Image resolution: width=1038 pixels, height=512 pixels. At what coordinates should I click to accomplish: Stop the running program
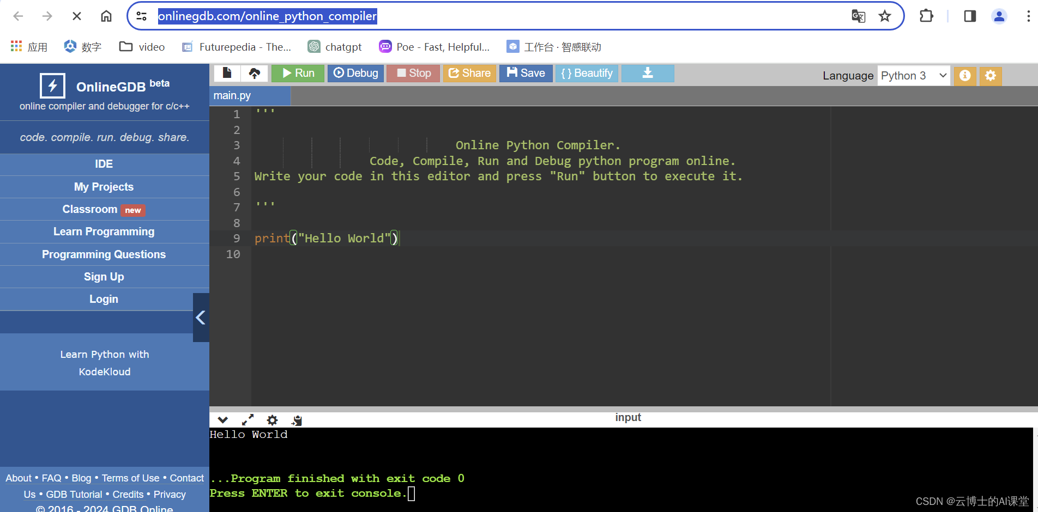pos(413,73)
